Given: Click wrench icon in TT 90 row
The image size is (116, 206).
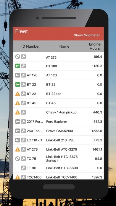Looking at the screenshot, I should 23,168.
